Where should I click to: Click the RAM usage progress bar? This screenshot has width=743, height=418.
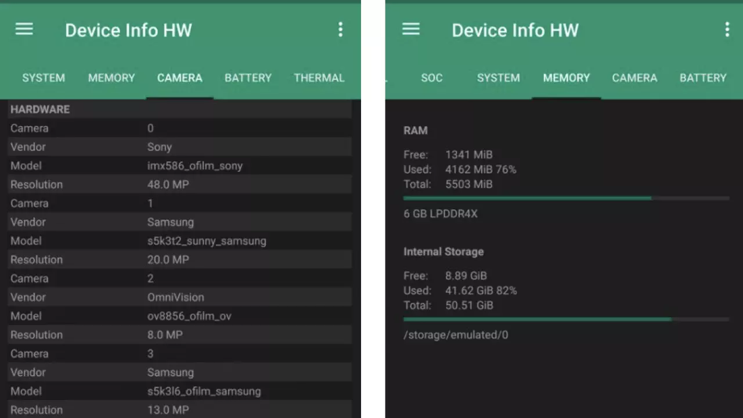click(x=566, y=199)
